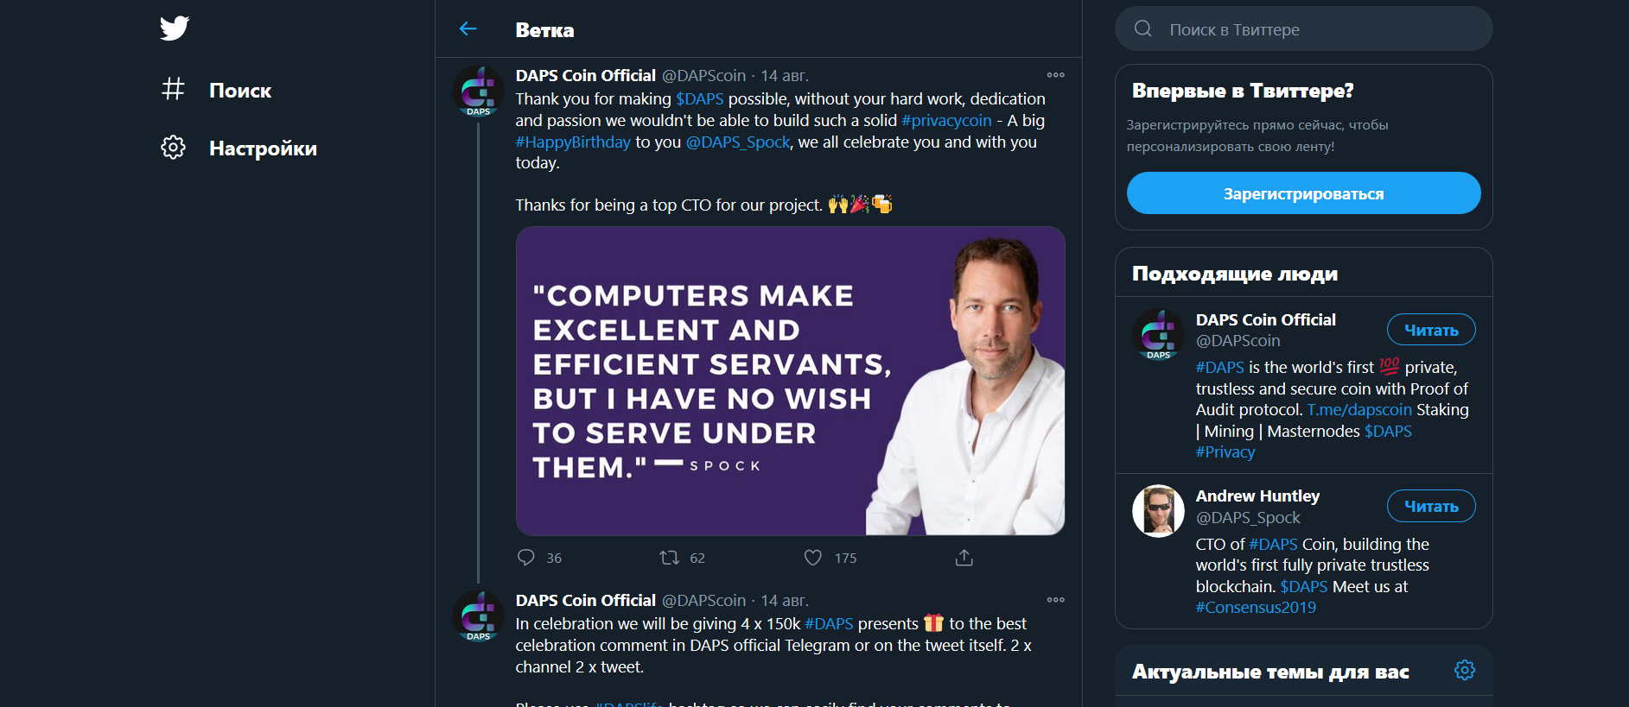
Task: Follow DAPS Coin Official with Читать button
Action: pos(1431,330)
